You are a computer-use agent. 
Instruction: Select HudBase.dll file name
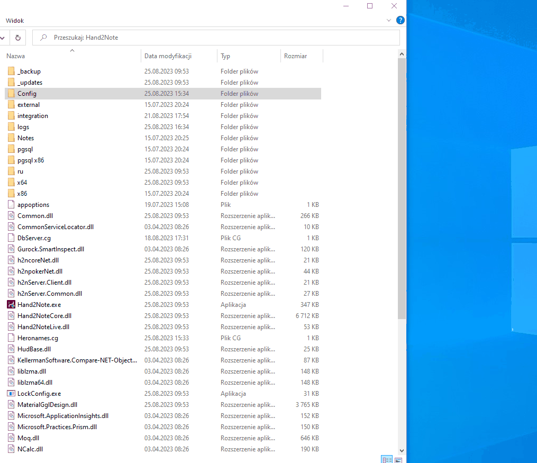pos(34,349)
